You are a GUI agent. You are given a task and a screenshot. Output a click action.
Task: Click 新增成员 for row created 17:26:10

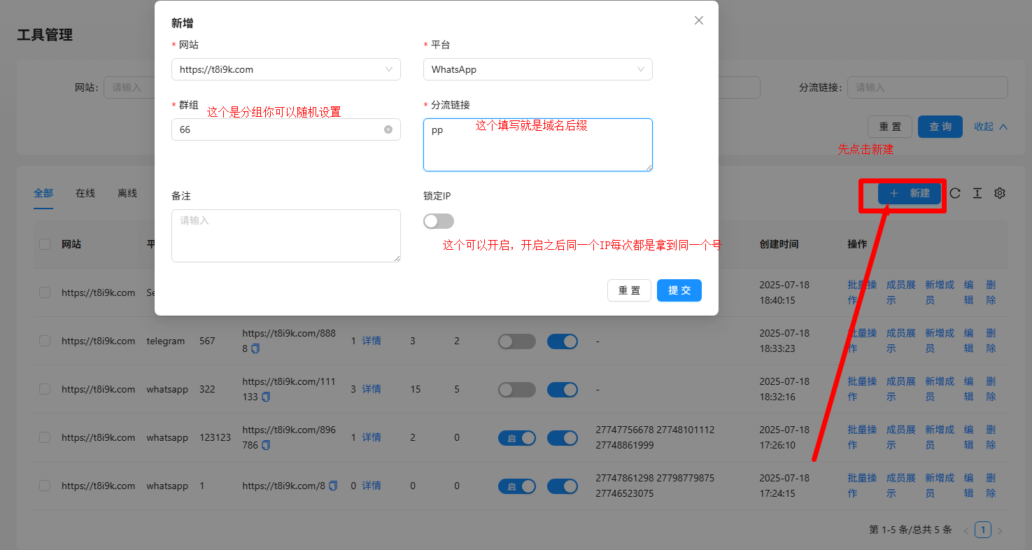point(940,437)
